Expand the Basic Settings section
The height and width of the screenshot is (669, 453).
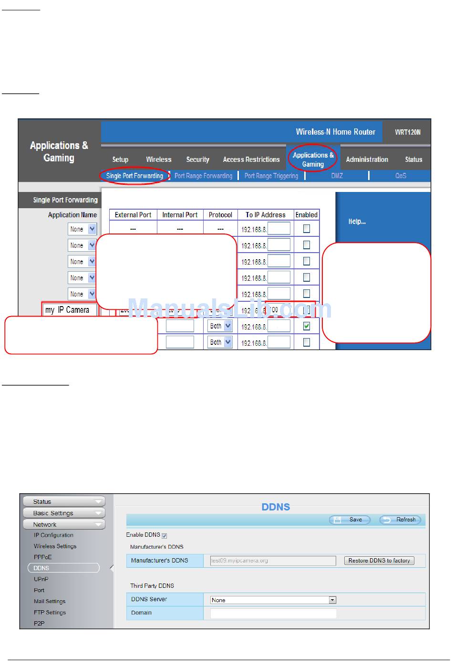tap(64, 513)
